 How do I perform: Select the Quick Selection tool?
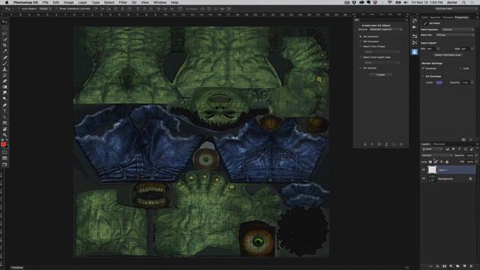coord(4,40)
